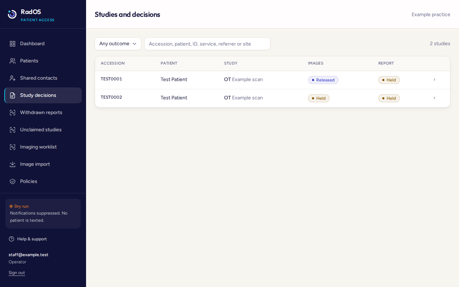Click the Withdrawn reports icon
This screenshot has width=459, height=287.
13,113
